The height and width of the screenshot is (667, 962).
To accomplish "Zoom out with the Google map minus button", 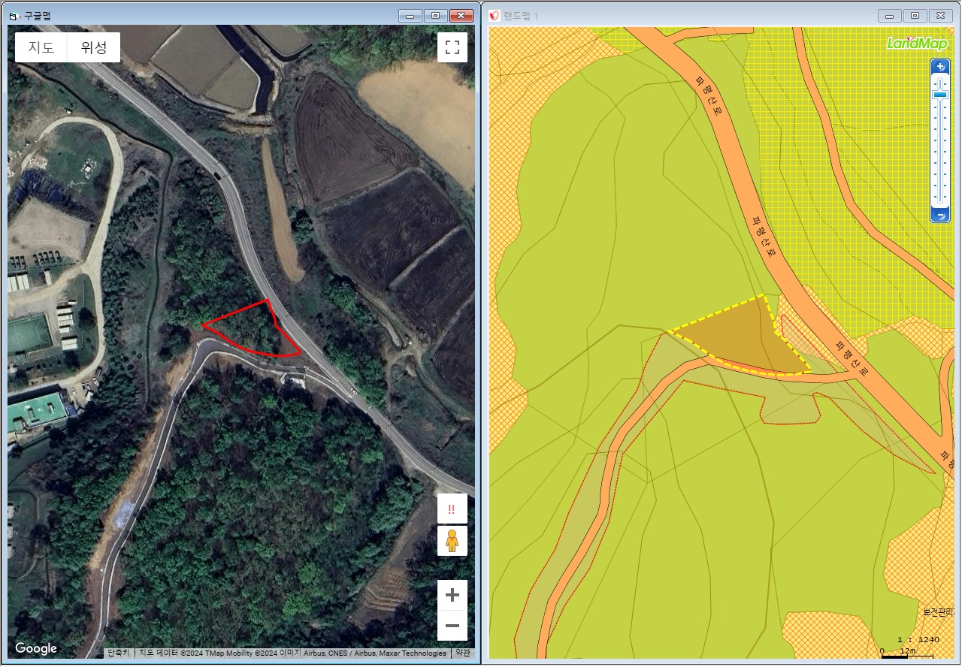I will point(452,626).
